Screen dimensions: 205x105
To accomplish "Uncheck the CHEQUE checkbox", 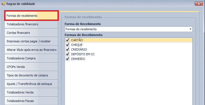I will click(68, 45).
